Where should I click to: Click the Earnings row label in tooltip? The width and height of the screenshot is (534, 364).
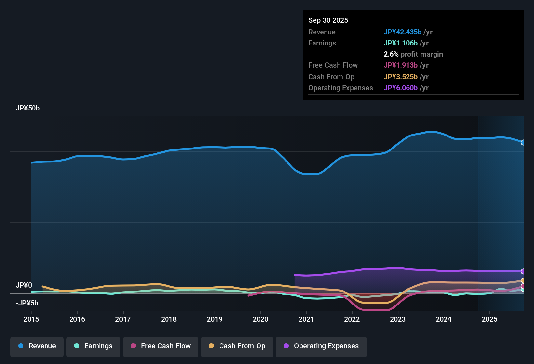pos(322,43)
